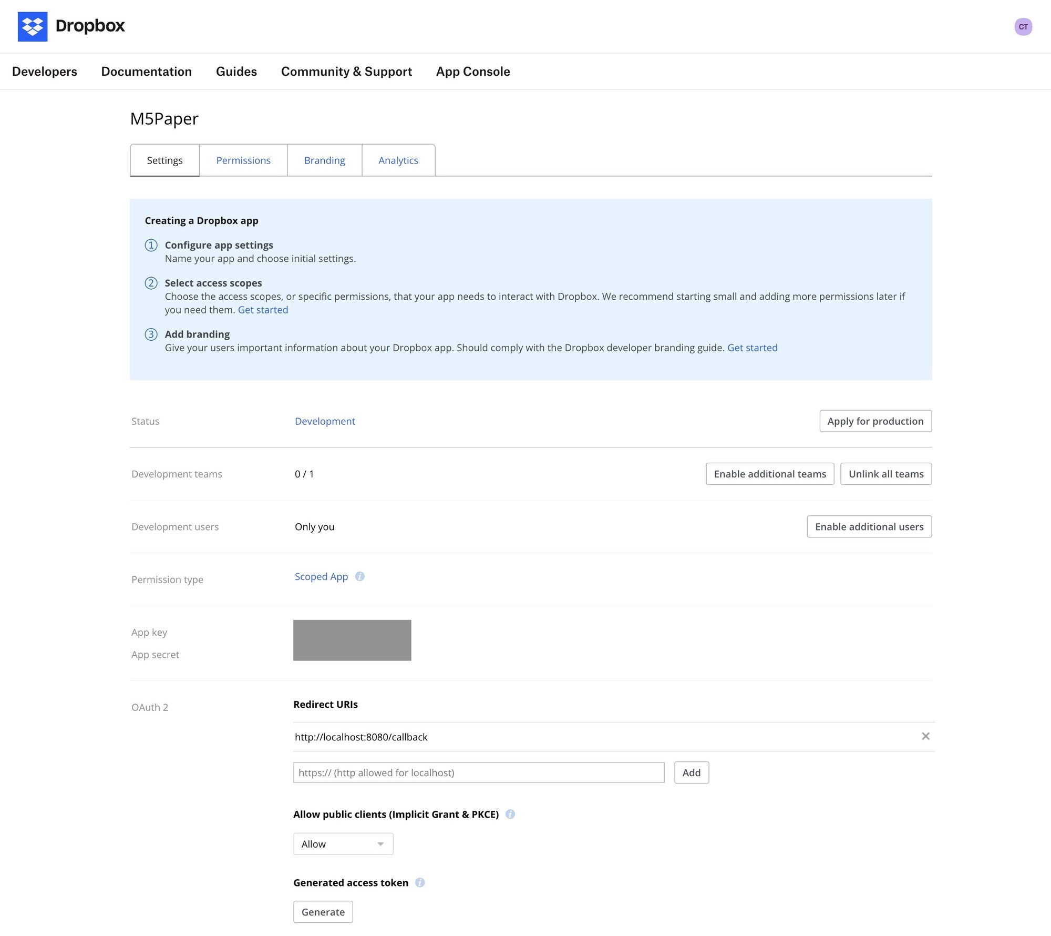Click Guides in the navigation bar
Viewport: 1051px width, 936px height.
click(x=236, y=72)
